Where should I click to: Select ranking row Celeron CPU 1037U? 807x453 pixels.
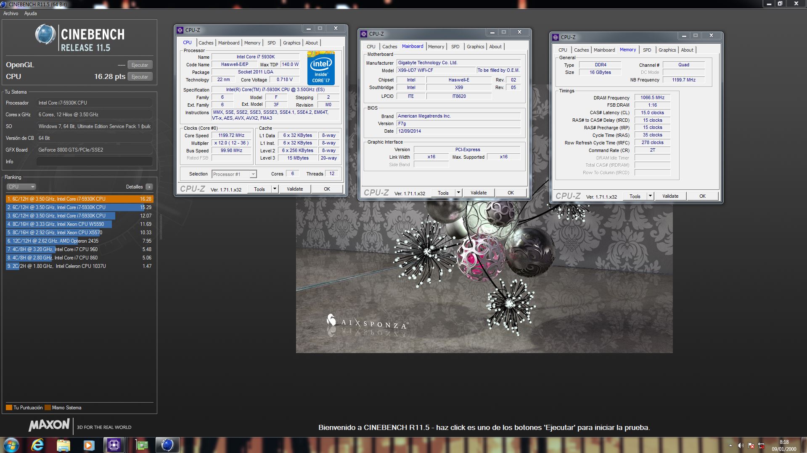point(79,266)
